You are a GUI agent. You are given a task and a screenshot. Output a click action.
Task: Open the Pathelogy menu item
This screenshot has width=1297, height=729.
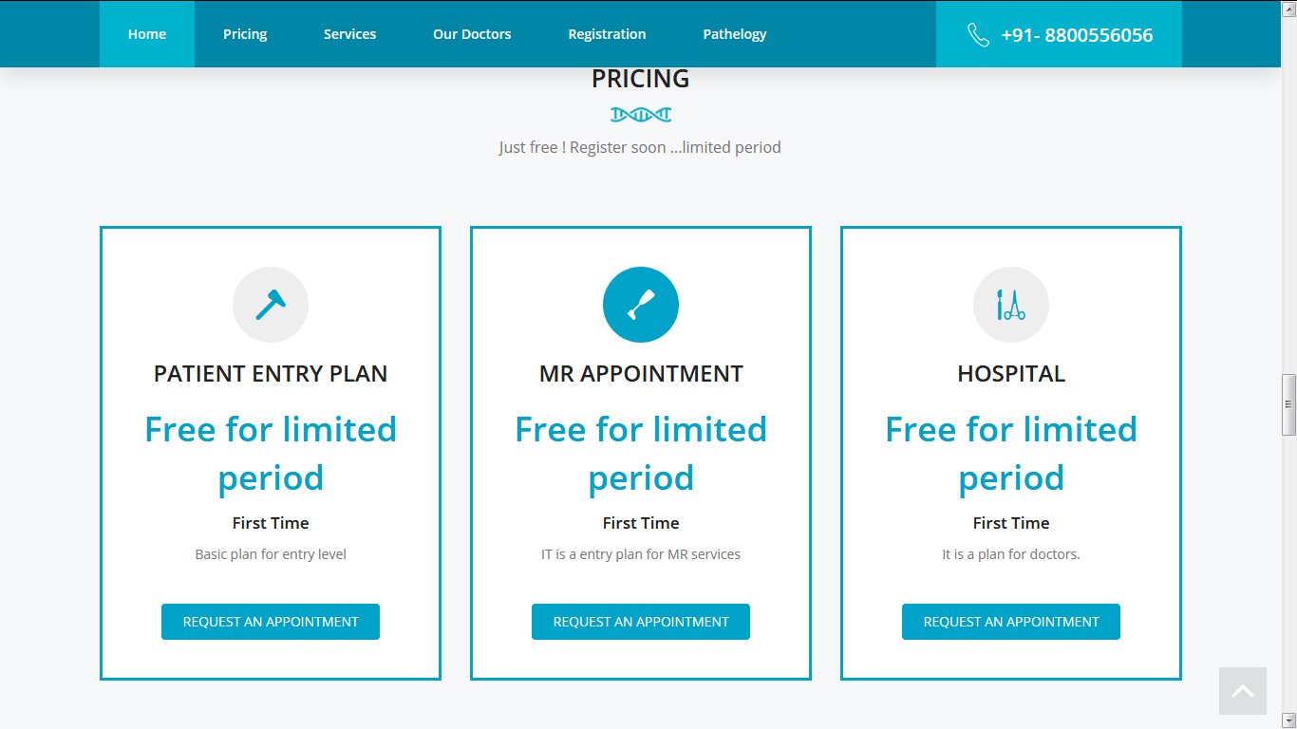[x=735, y=34]
